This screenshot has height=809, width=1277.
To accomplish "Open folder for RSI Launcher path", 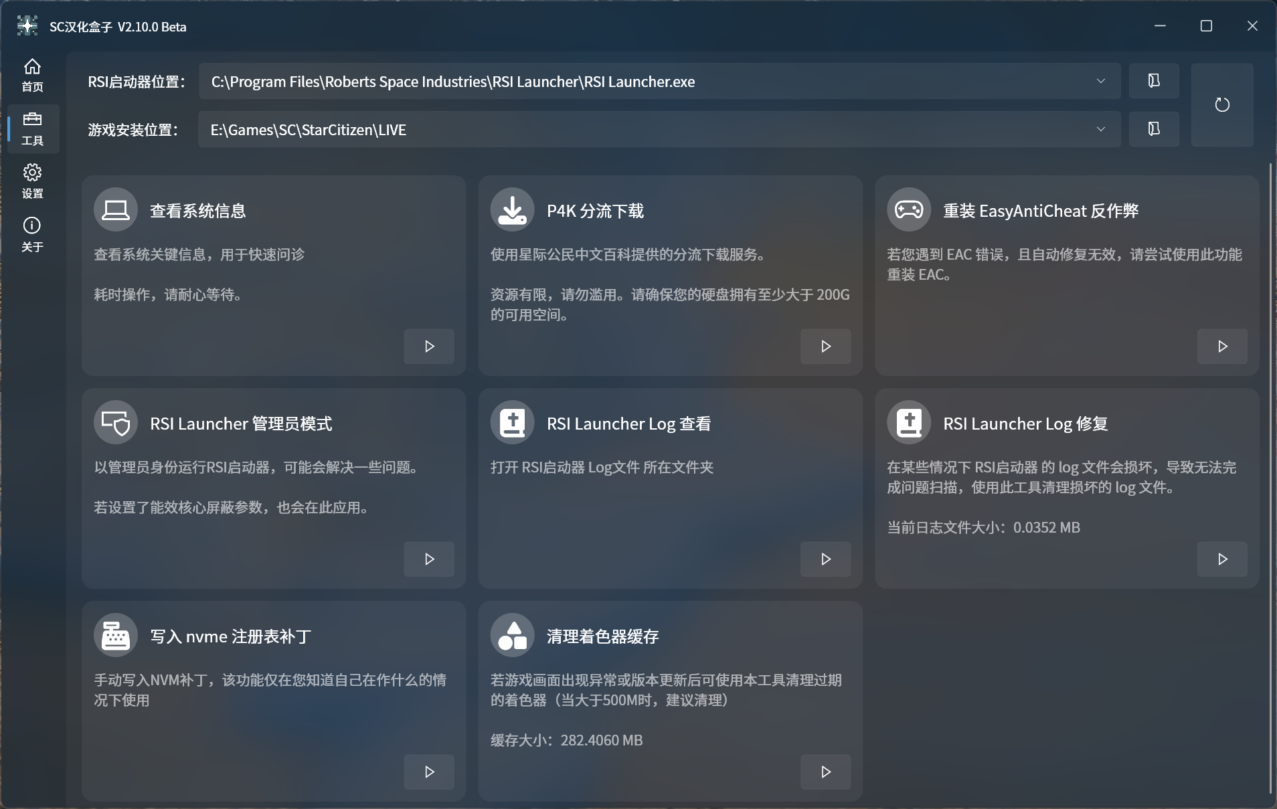I will 1154,81.
